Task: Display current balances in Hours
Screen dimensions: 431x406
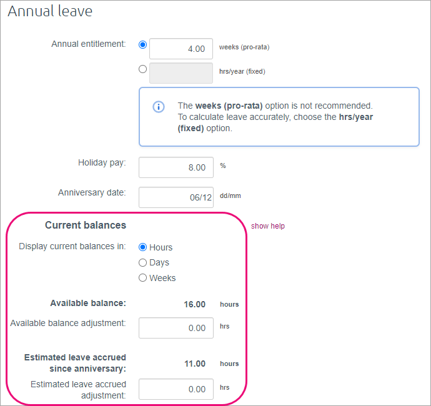Action: (x=143, y=247)
